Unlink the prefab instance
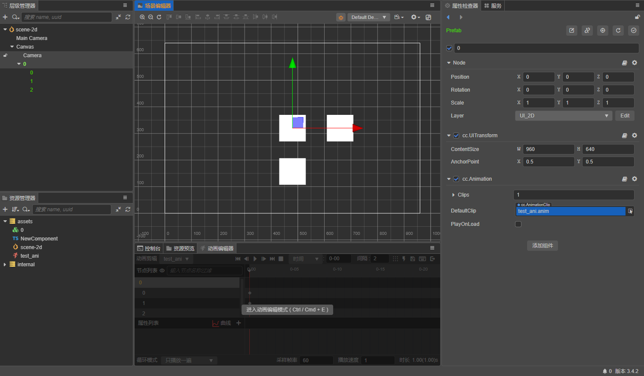Viewport: 644px width, 376px height. [587, 31]
